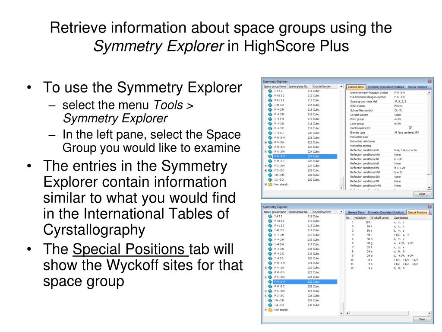Viewport: 442px width, 332px height.
Task: Click the F -4 3 M book icon, top window
Action: tap(270, 114)
